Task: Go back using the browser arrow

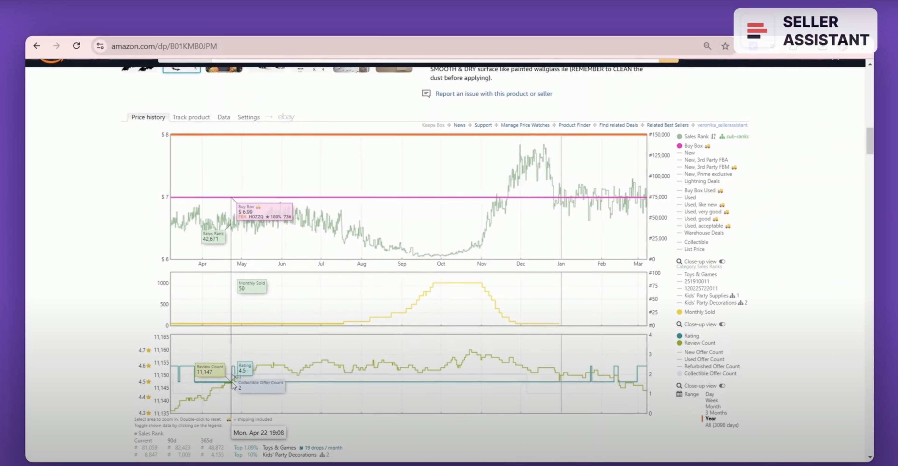Action: (x=37, y=46)
